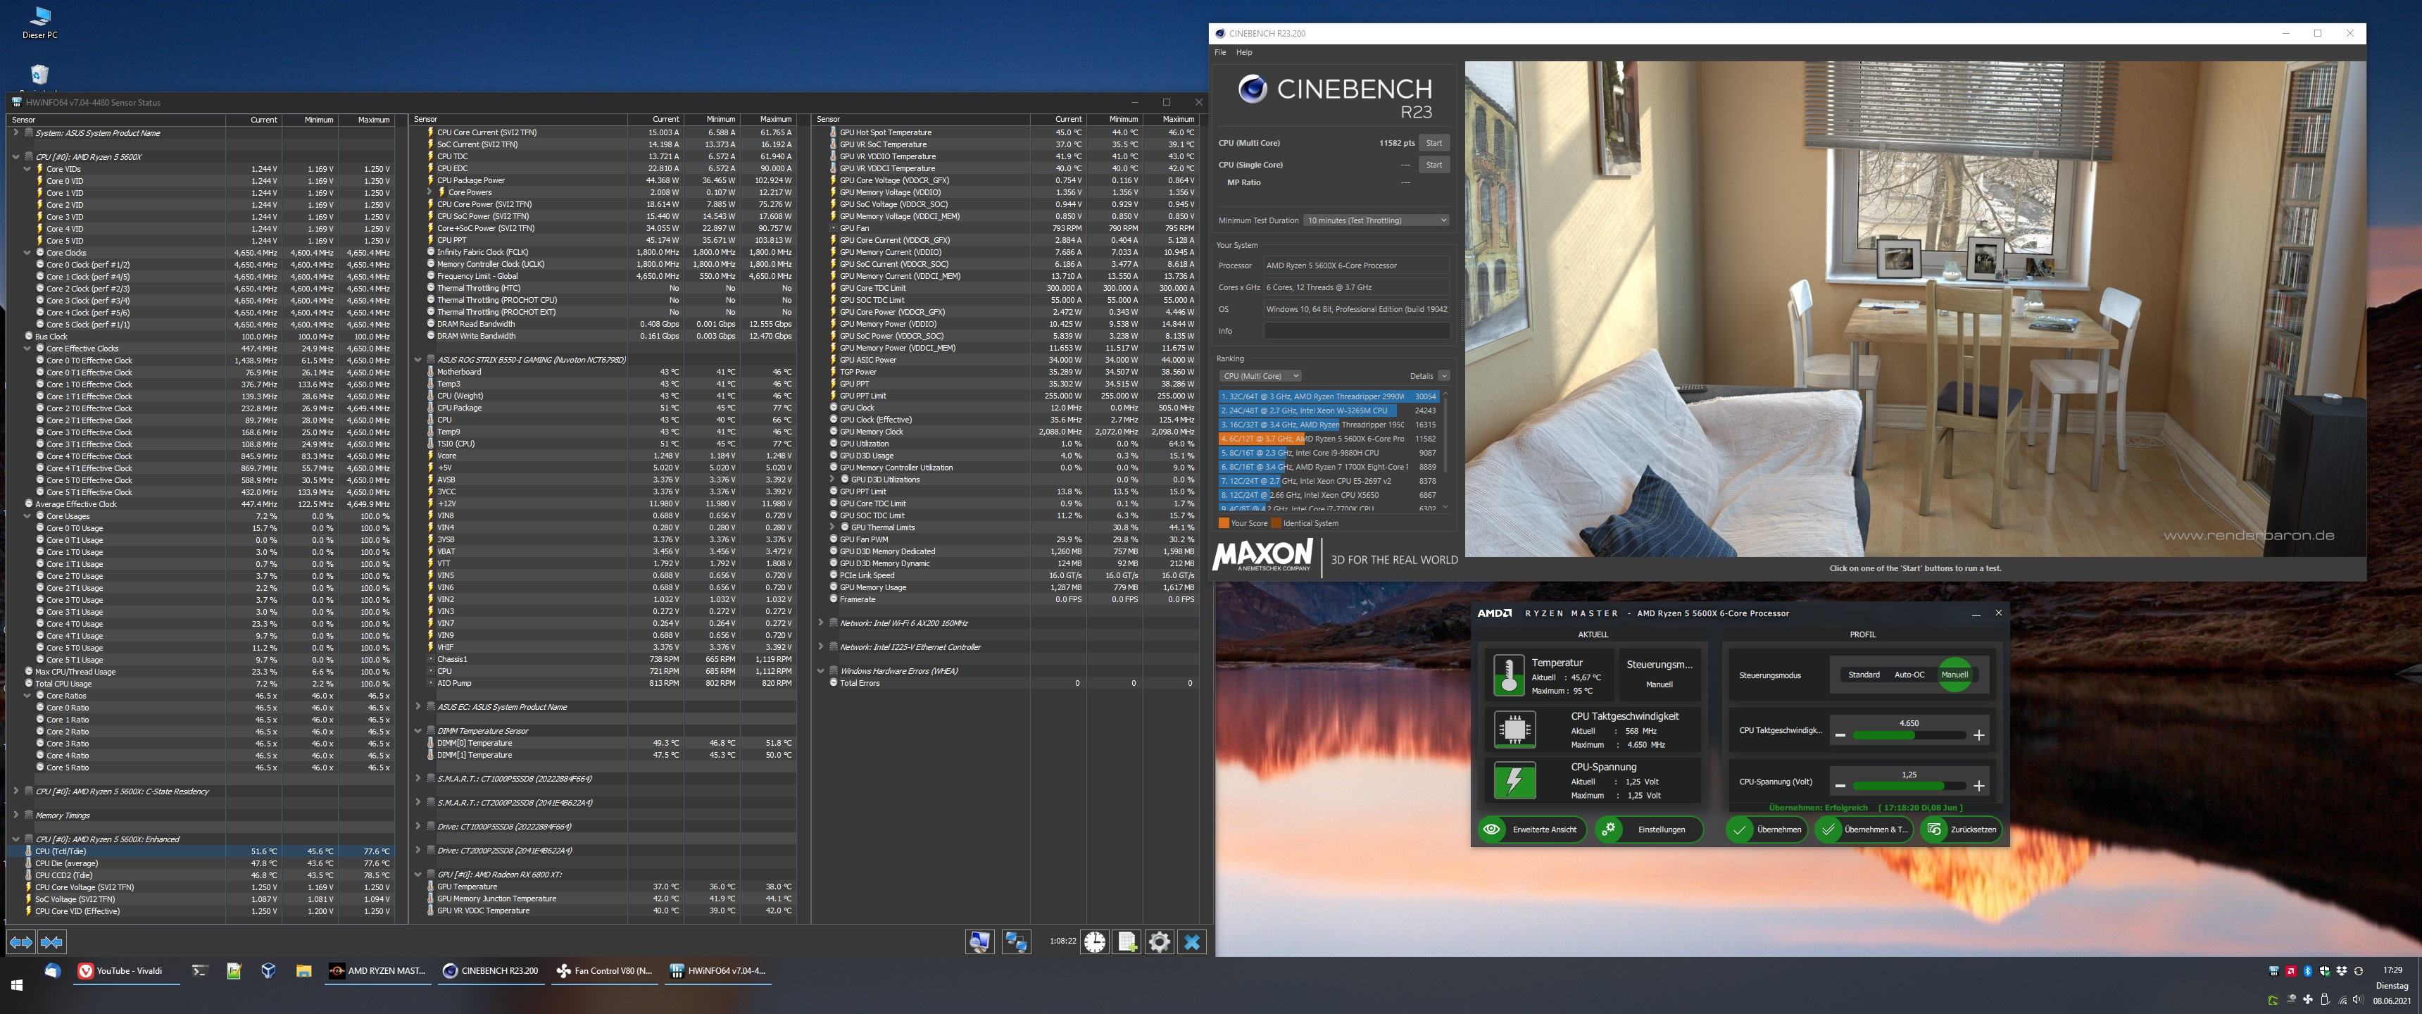Select Manuell control mode

(x=1954, y=675)
